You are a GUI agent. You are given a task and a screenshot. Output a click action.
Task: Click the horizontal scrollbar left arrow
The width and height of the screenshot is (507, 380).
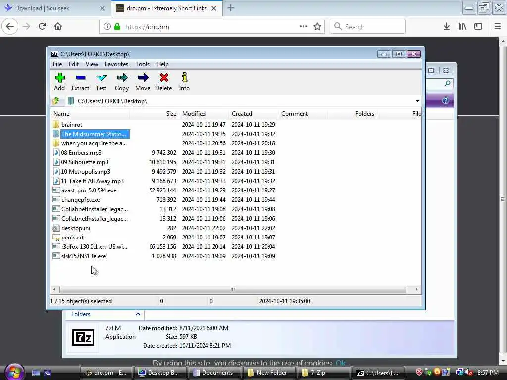coord(54,289)
